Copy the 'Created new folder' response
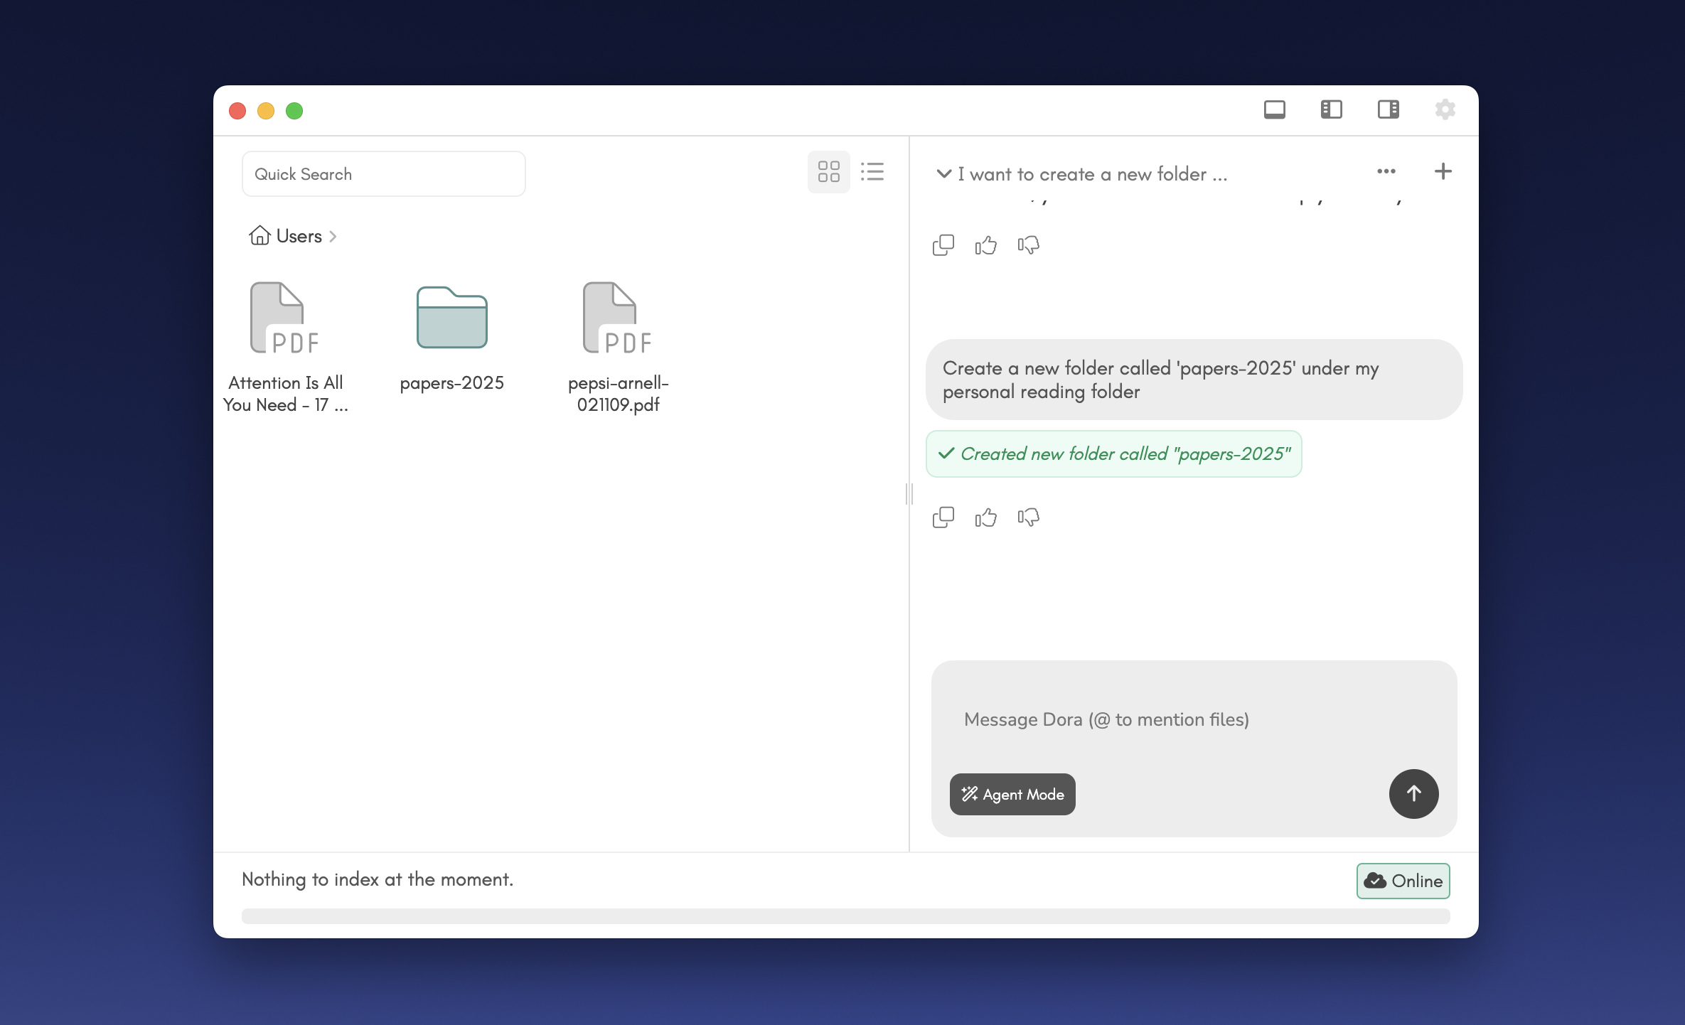The image size is (1685, 1025). pyautogui.click(x=943, y=517)
